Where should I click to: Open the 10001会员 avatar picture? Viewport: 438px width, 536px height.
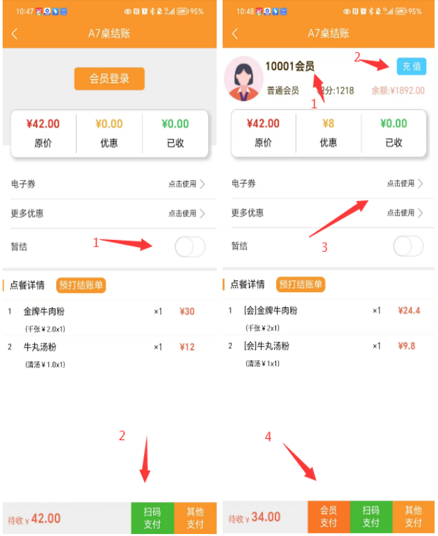244,79
